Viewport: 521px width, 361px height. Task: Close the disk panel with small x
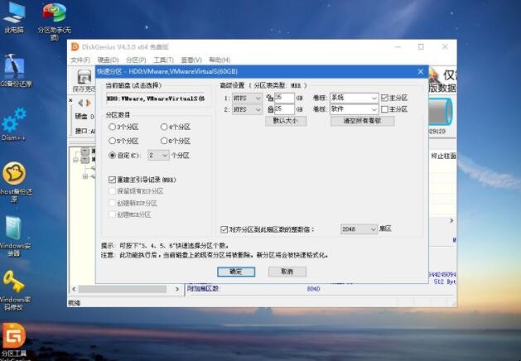pyautogui.click(x=70, y=100)
